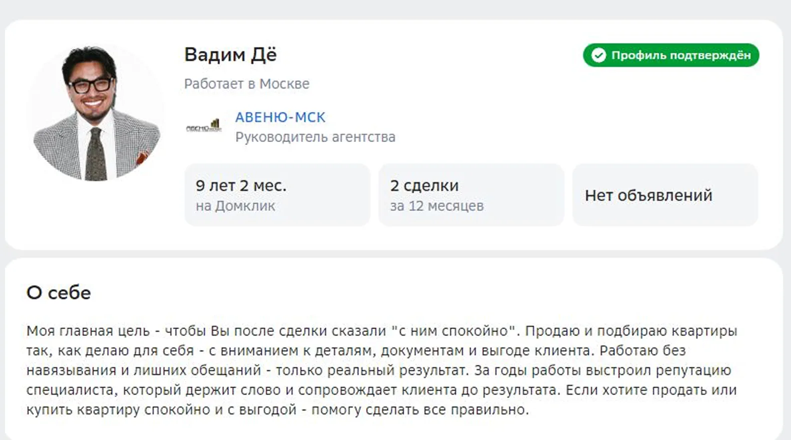
Task: Click the sentence starting "Если хотите продать"
Action: [x=650, y=390]
